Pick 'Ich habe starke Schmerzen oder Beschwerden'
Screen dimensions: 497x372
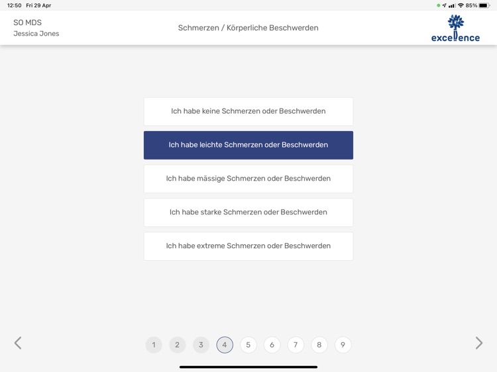[248, 212]
